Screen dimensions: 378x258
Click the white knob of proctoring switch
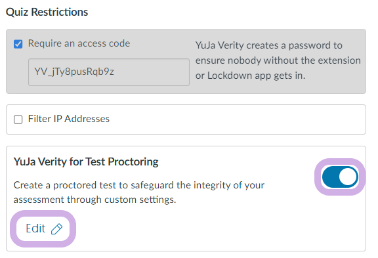click(348, 177)
